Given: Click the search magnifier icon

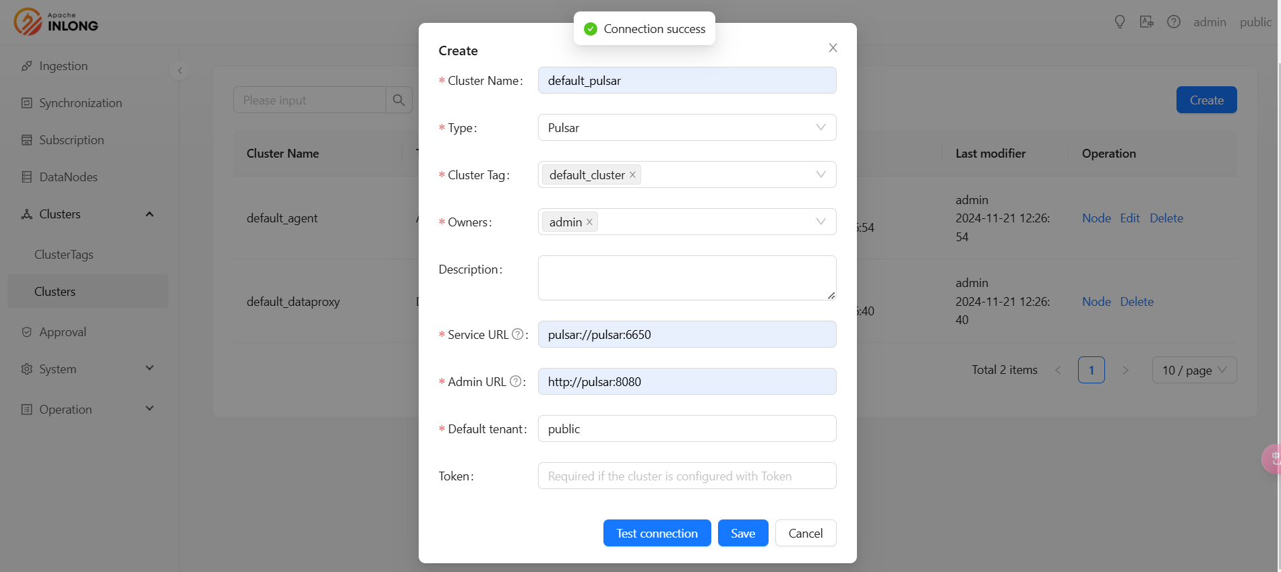Looking at the screenshot, I should point(398,100).
